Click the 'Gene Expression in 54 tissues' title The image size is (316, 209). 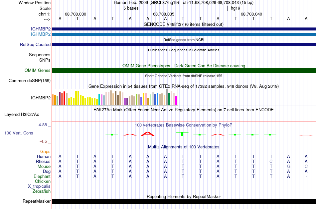point(184,86)
